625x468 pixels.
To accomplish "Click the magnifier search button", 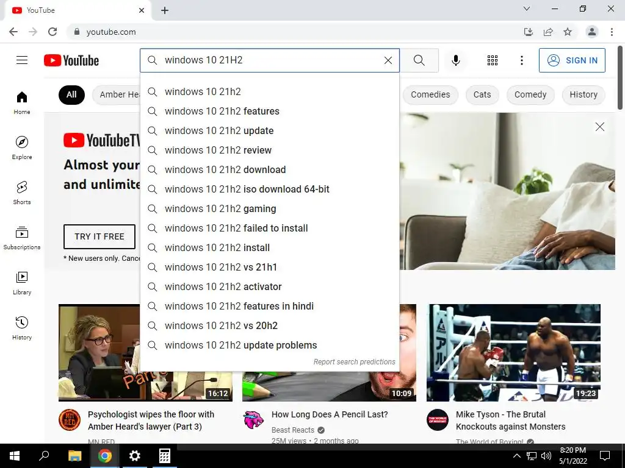I will coord(419,60).
